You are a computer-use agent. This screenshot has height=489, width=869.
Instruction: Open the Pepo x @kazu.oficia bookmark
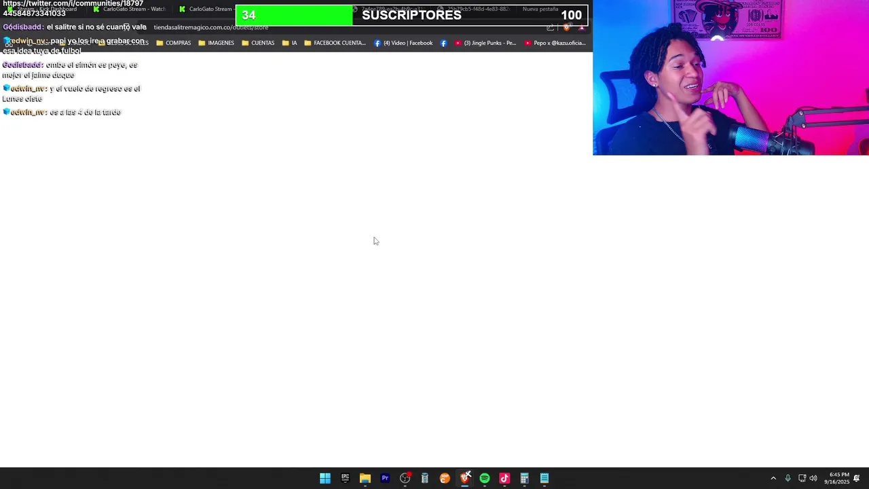pyautogui.click(x=555, y=43)
